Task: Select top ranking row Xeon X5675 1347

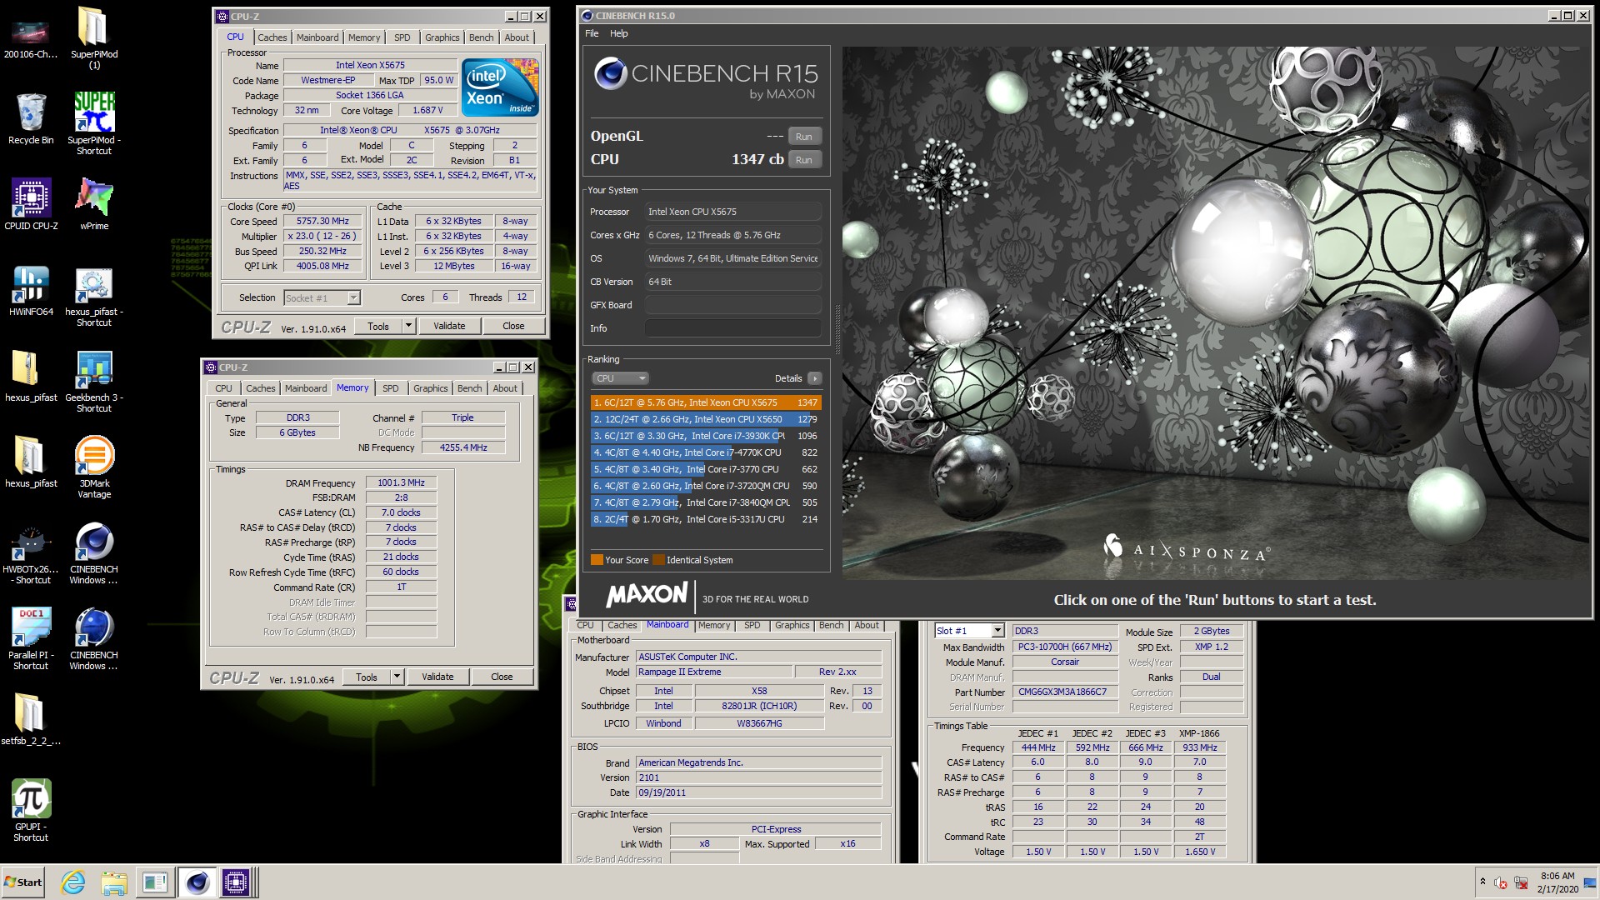Action: pos(706,402)
